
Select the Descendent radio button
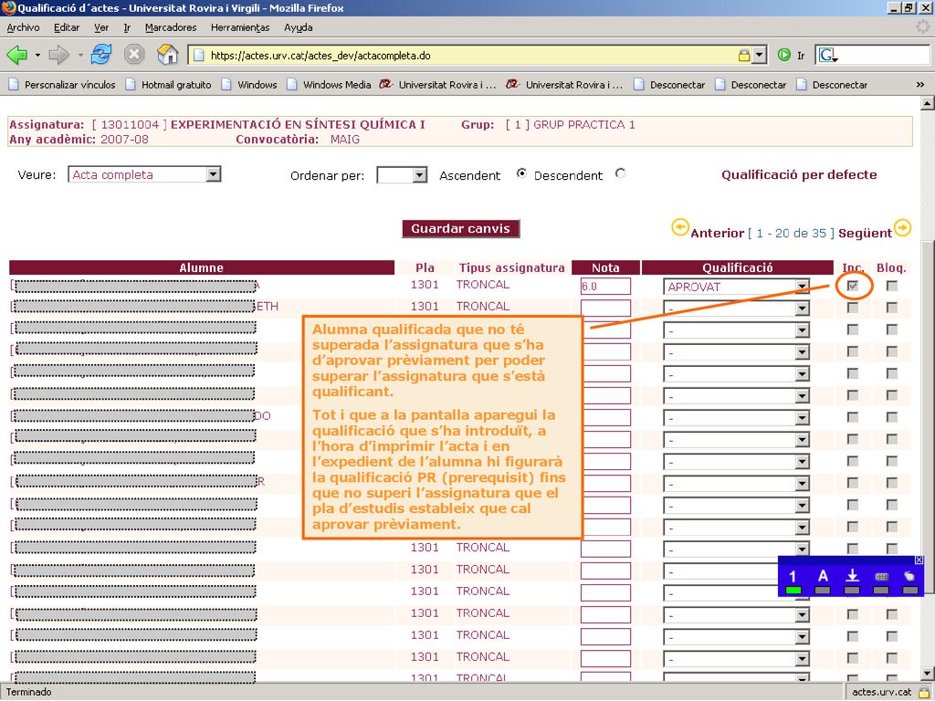pos(620,173)
